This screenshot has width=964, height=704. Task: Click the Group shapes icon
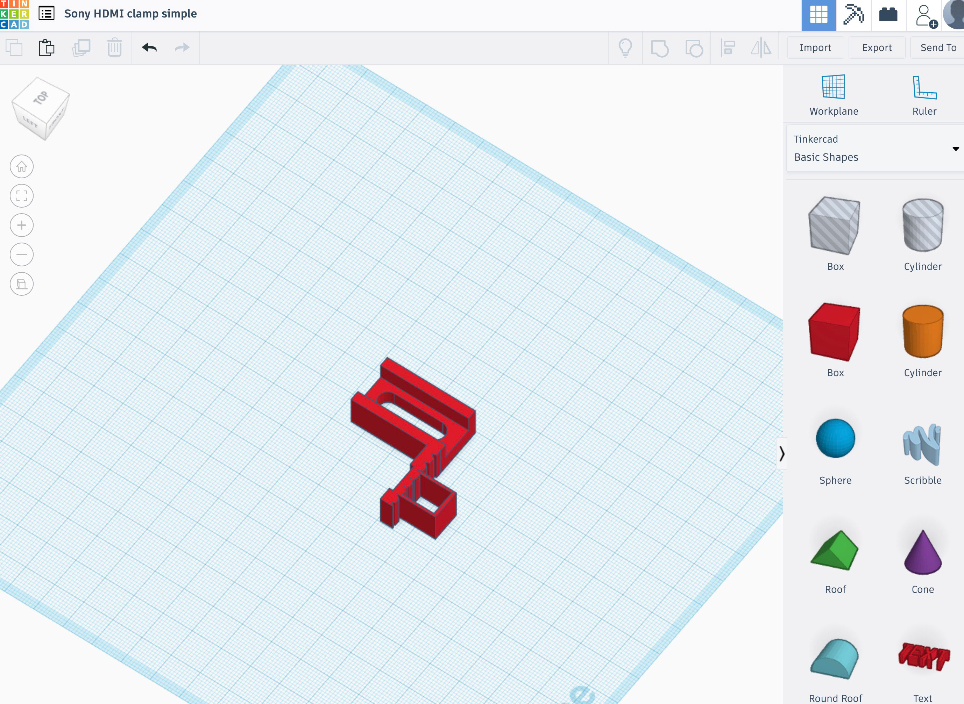pos(660,48)
